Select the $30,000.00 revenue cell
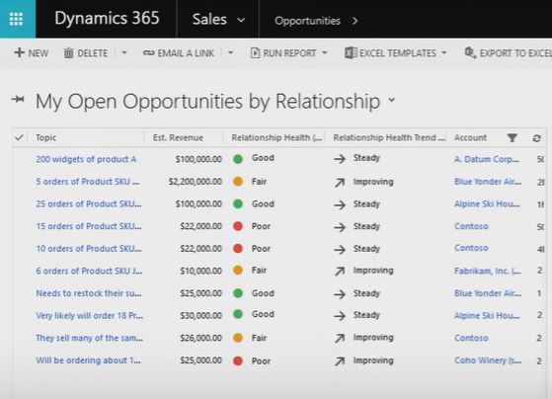This screenshot has width=552, height=399. (x=201, y=315)
